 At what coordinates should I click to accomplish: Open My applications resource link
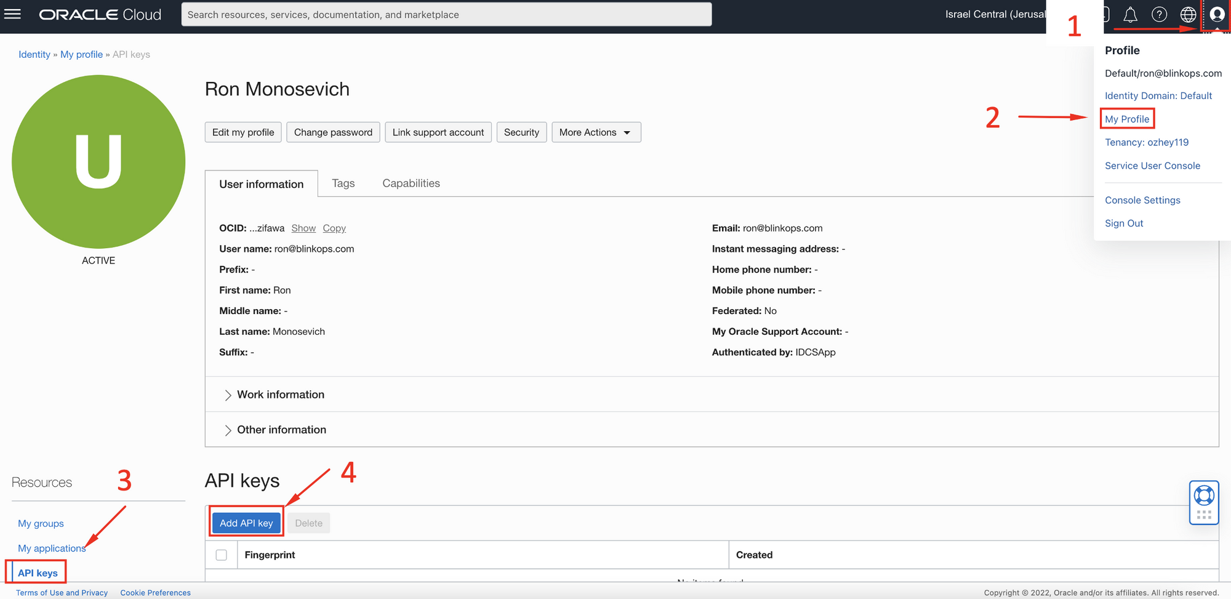[52, 548]
